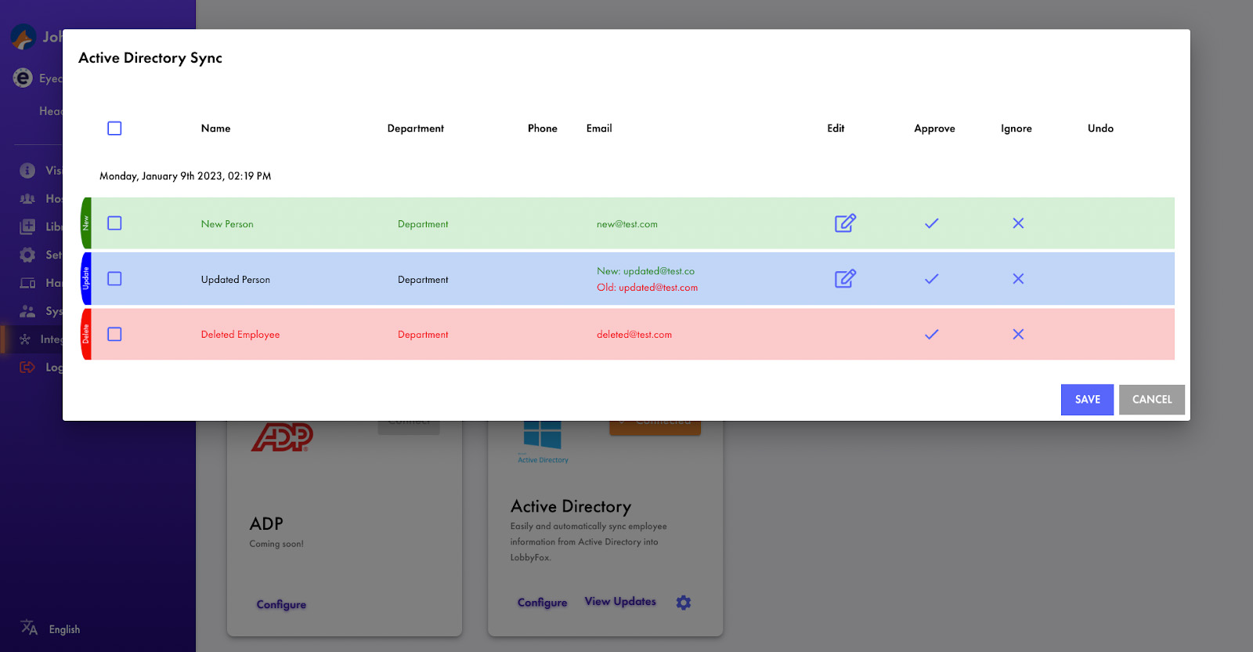Click the LobbyFox logo in sidebar

(23, 37)
